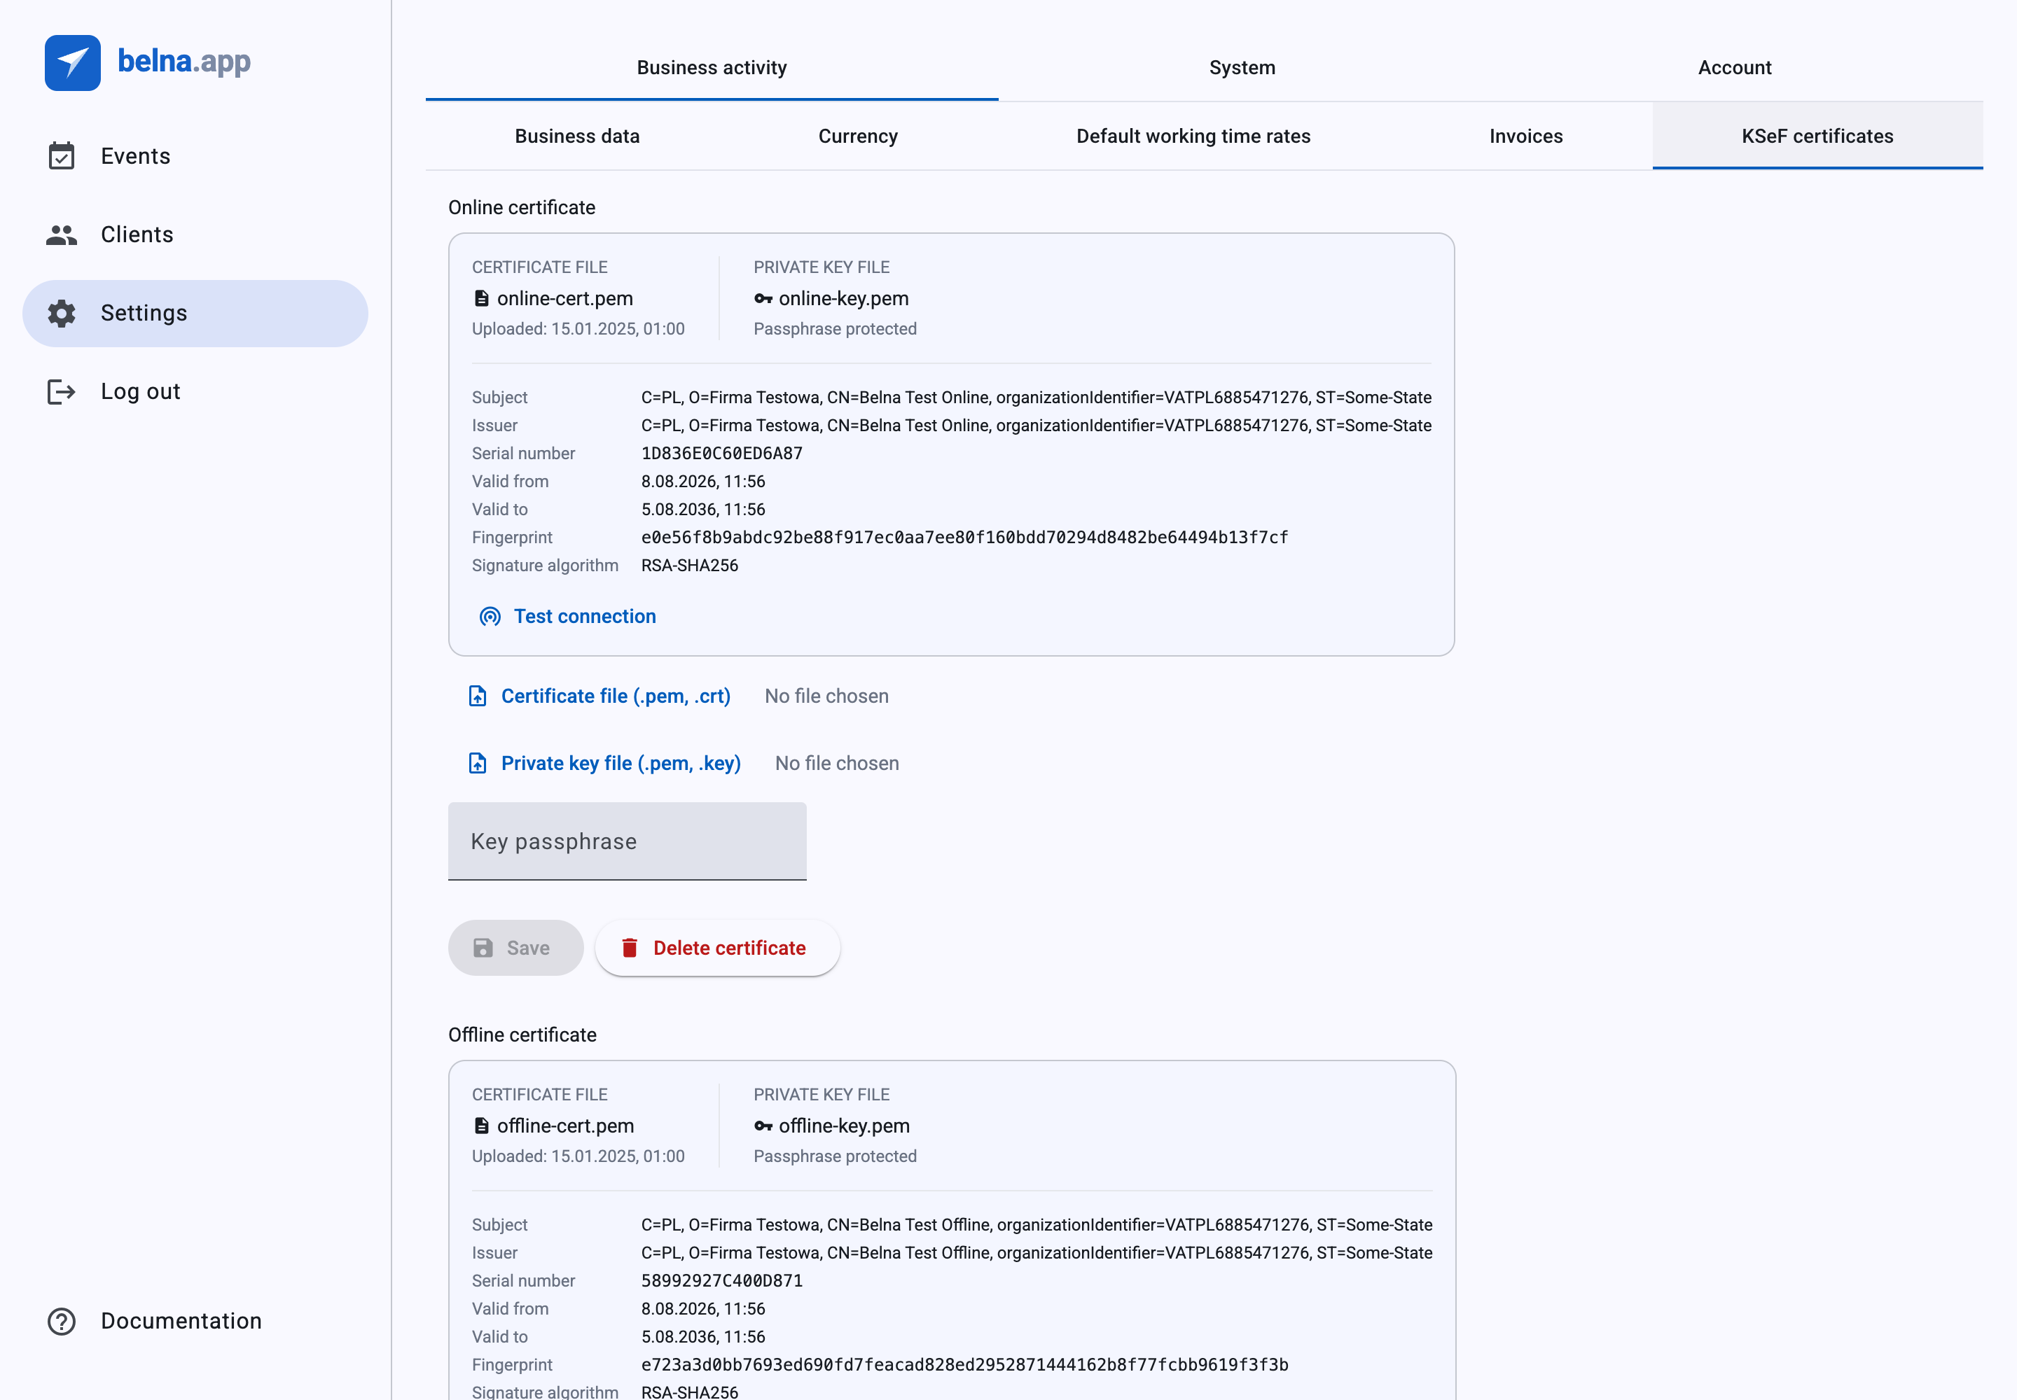Click 'No file chosen' beside Certificate file
The height and width of the screenshot is (1400, 2017).
tap(827, 696)
